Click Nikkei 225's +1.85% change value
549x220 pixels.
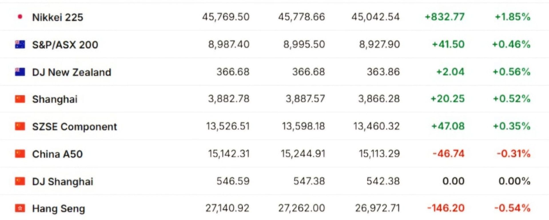pos(512,17)
